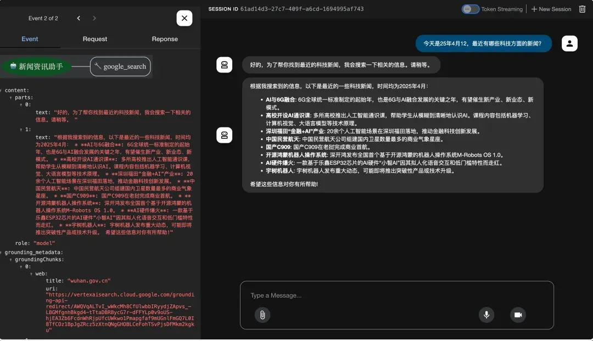The image size is (593, 341).
Task: Collapse parts item 1 node
Action: click(x=21, y=130)
